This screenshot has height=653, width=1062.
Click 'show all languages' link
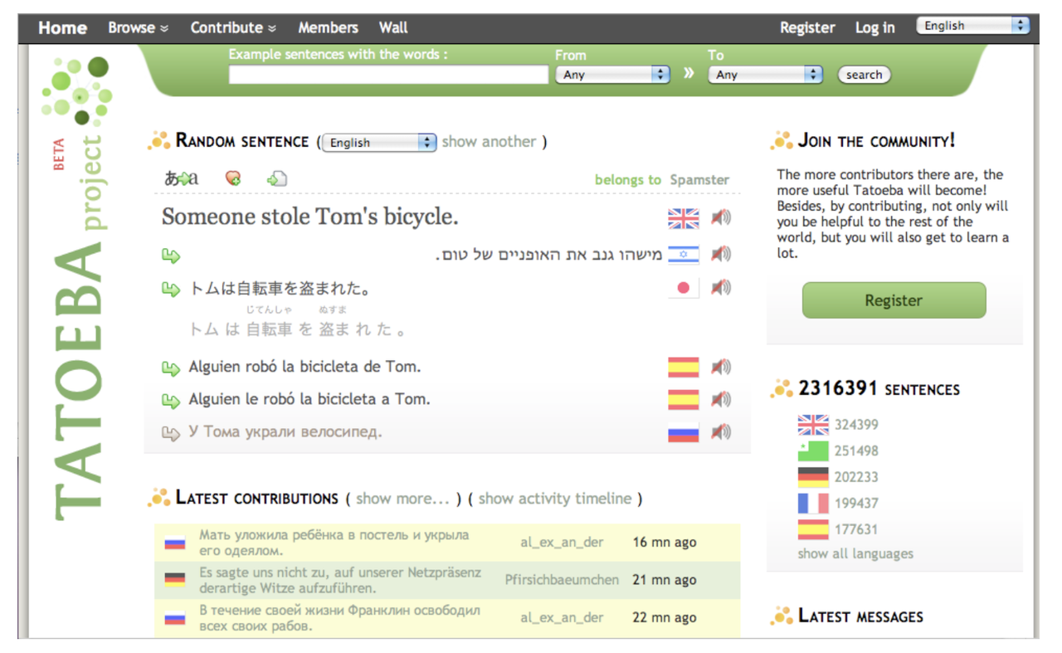tap(855, 553)
